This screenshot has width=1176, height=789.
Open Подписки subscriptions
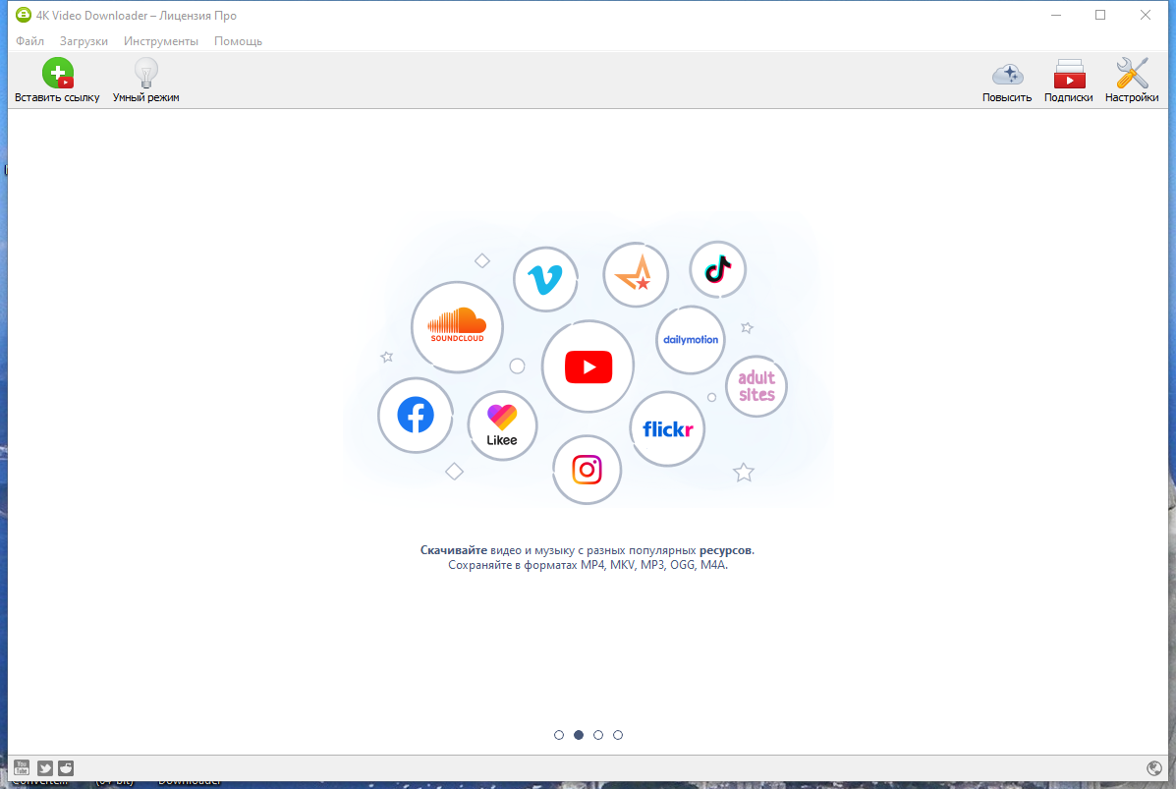[x=1068, y=81]
